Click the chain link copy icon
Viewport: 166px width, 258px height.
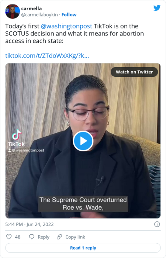[x=59, y=237]
